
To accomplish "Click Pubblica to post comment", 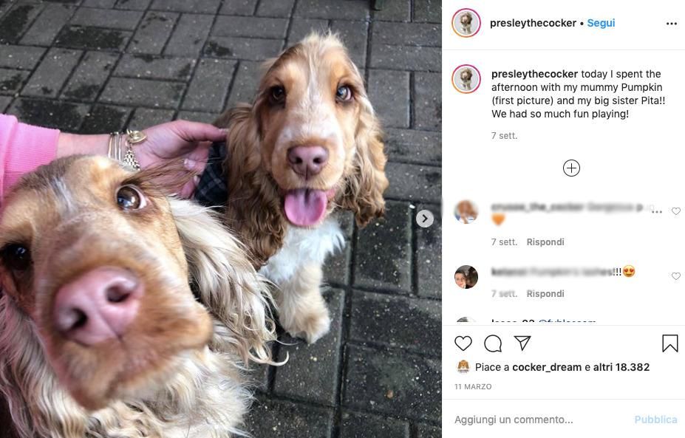I will coord(655,420).
